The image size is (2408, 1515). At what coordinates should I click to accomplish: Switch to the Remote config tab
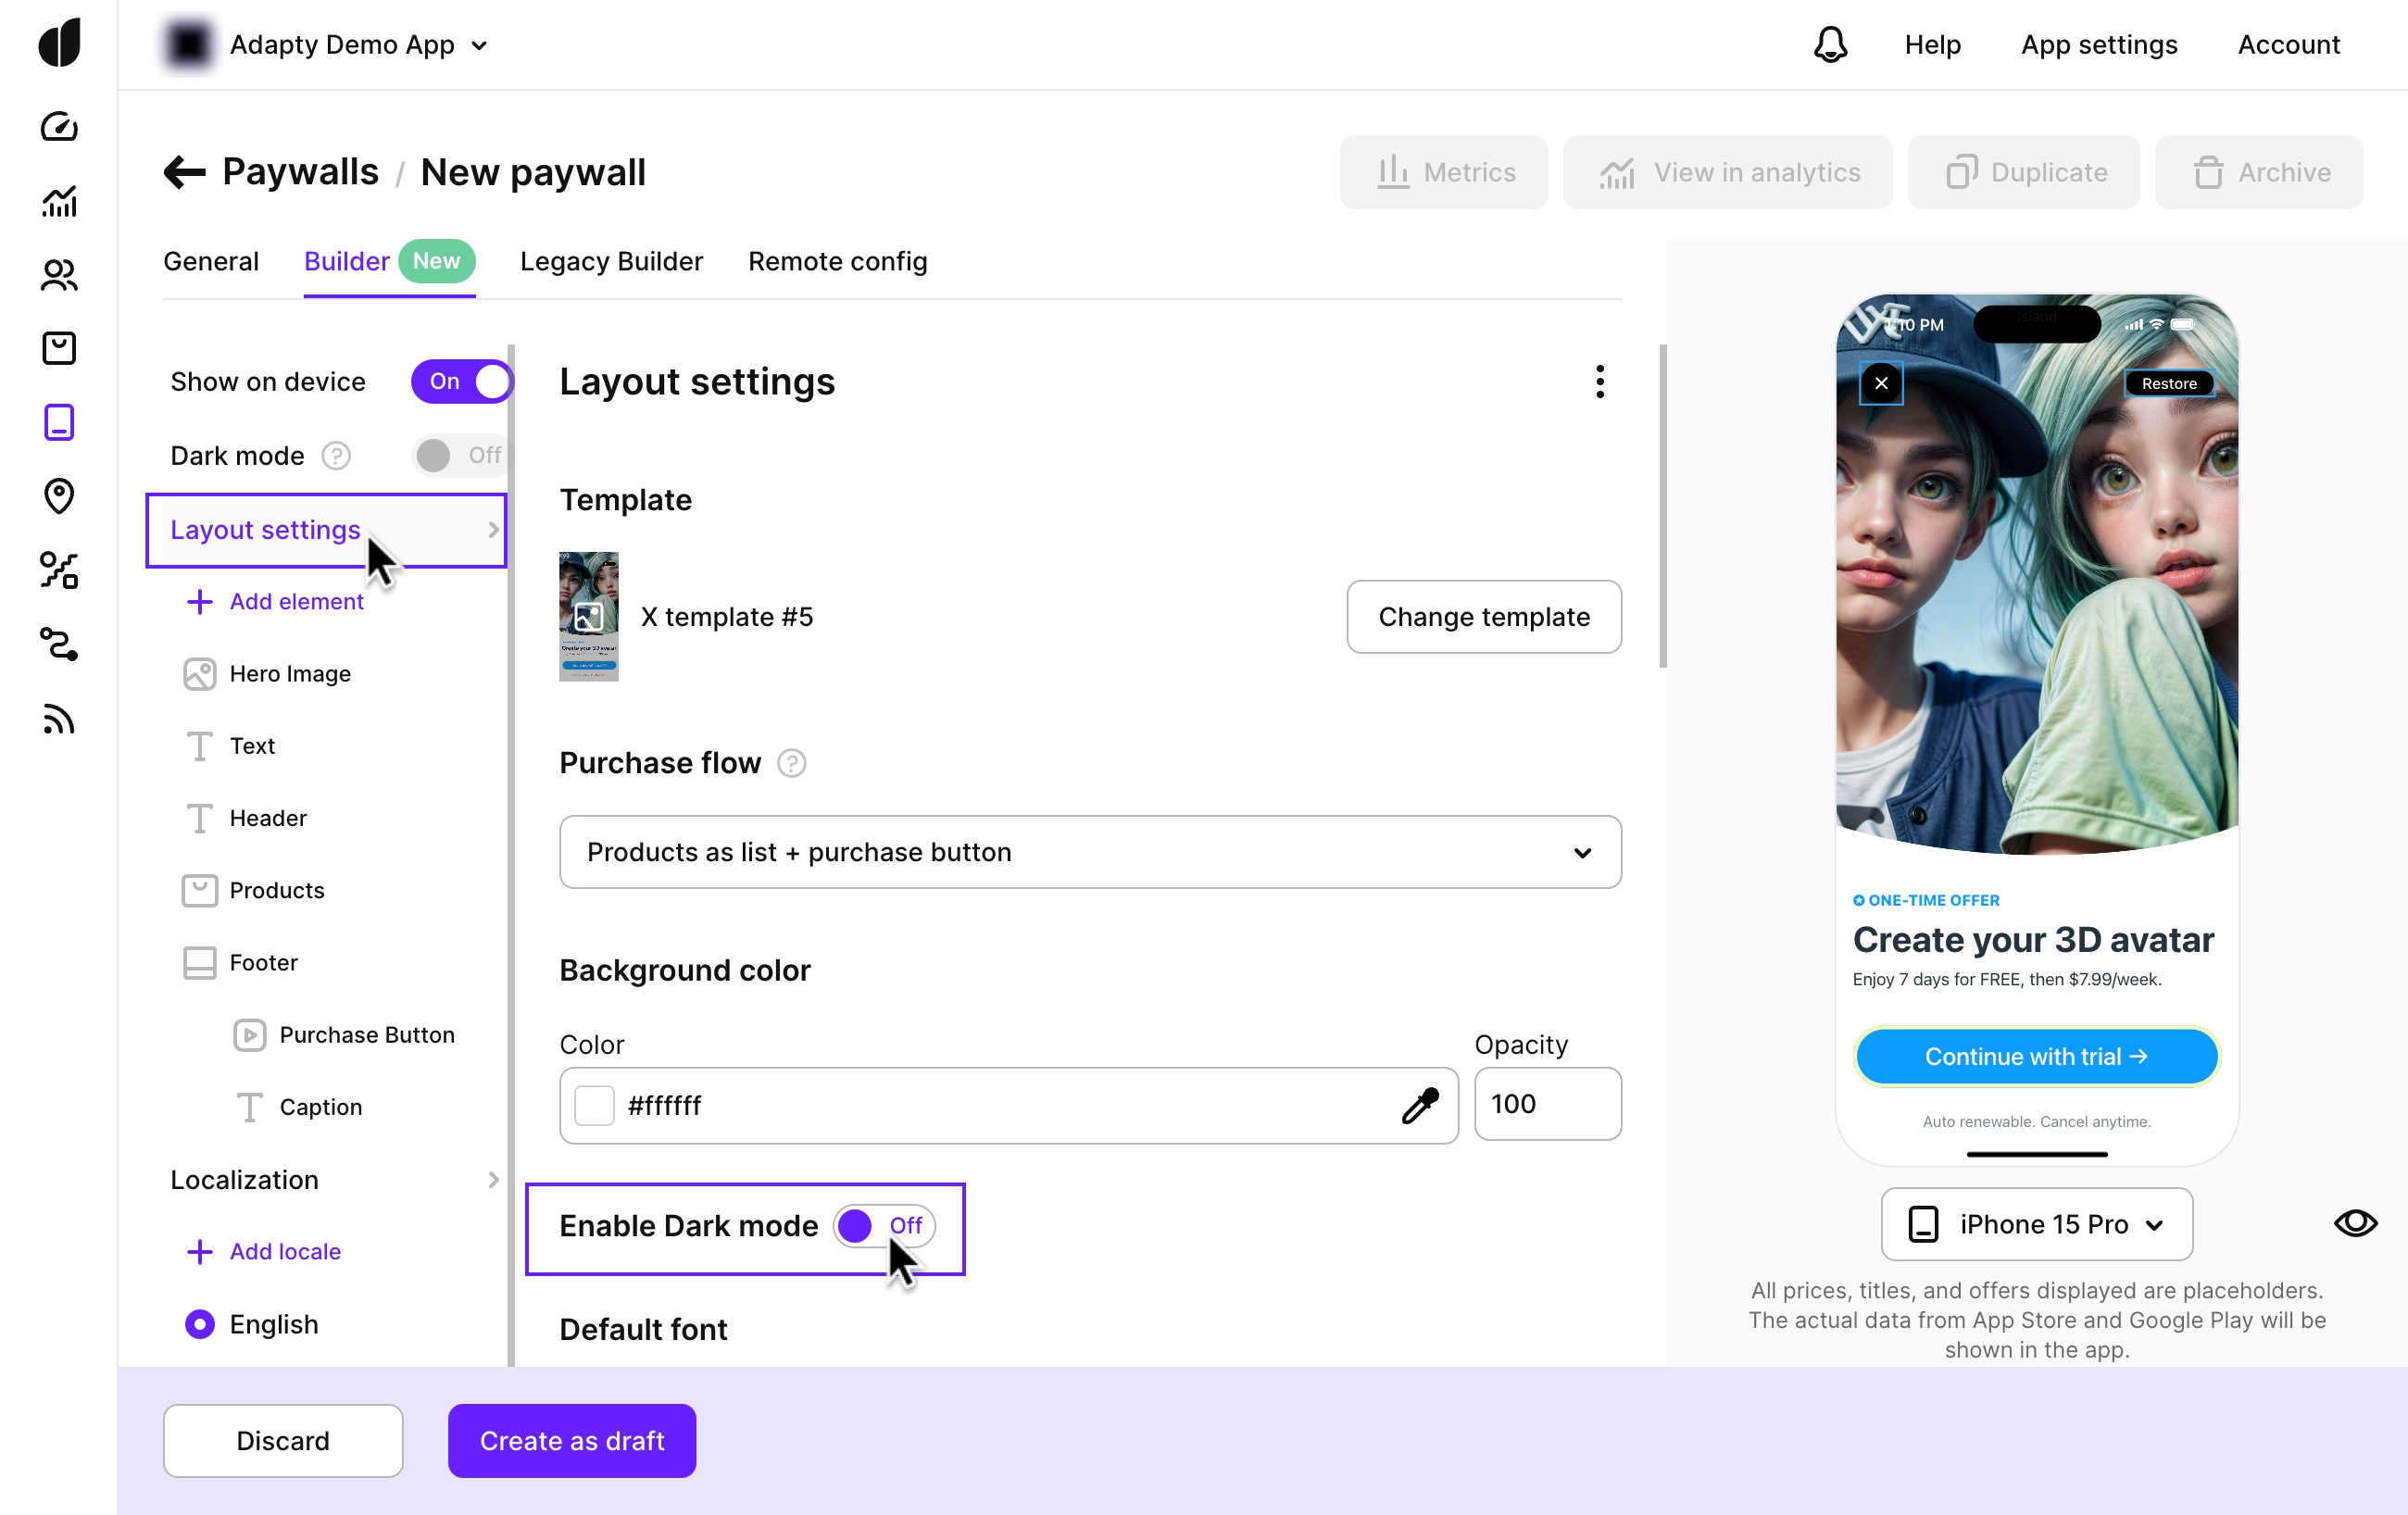(837, 261)
